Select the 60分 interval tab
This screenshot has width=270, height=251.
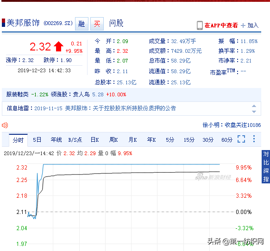pyautogui.click(x=227, y=139)
